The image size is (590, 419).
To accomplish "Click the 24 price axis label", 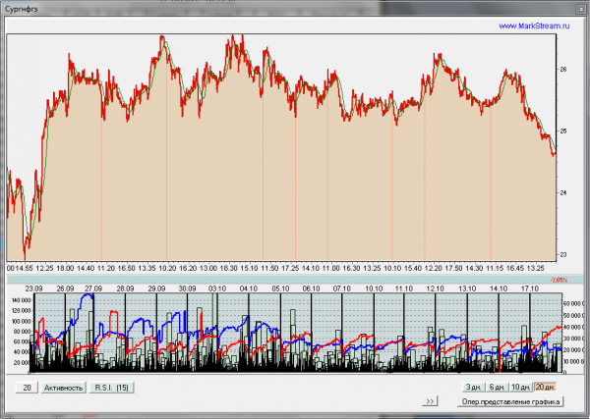I will [x=563, y=192].
